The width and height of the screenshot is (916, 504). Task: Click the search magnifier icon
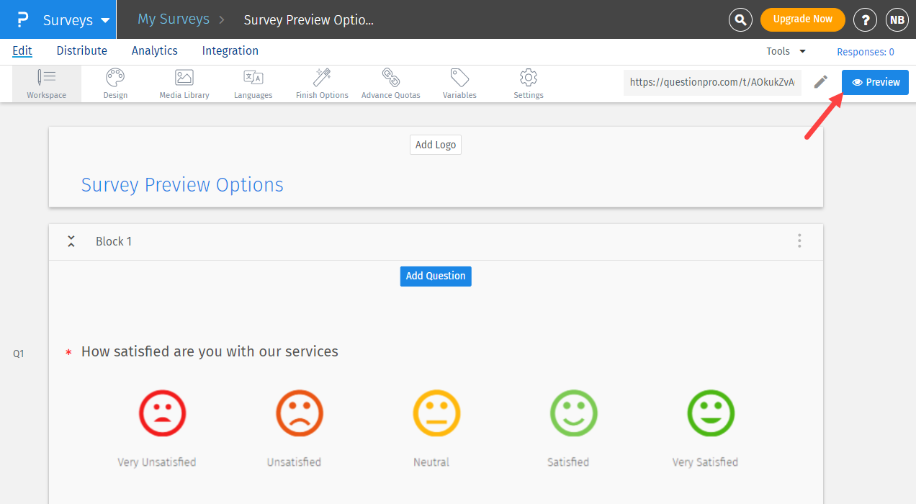740,19
